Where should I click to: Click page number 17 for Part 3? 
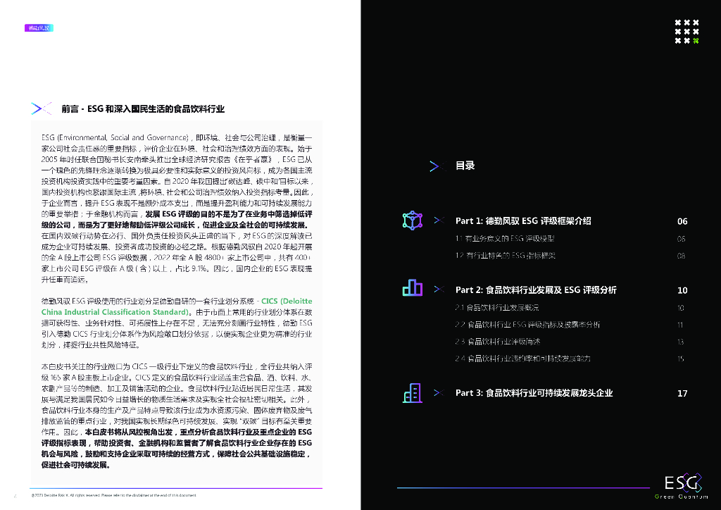point(682,393)
